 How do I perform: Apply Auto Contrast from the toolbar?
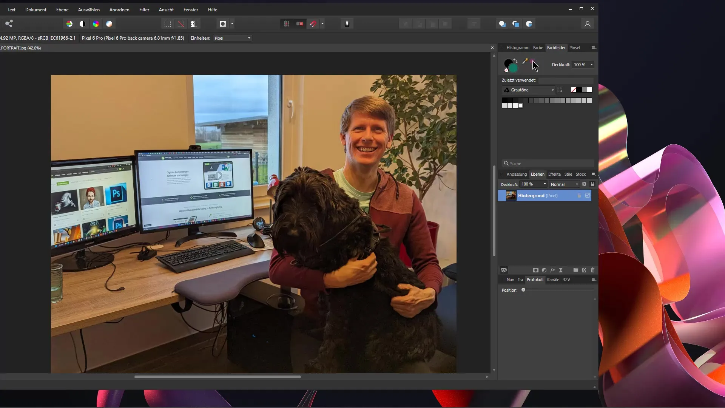click(83, 24)
